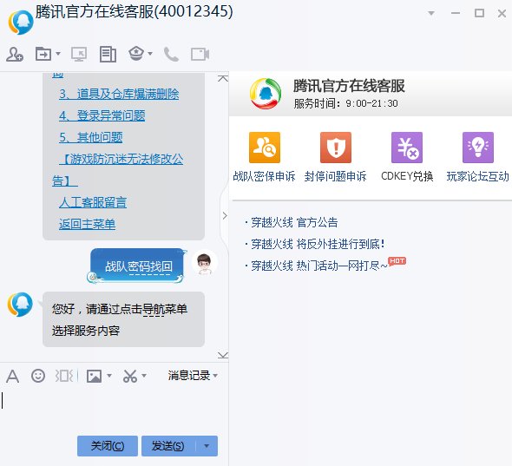The height and width of the screenshot is (466, 512).
Task: Click the 服务时间 9:00-21:30 text
Action: (345, 103)
